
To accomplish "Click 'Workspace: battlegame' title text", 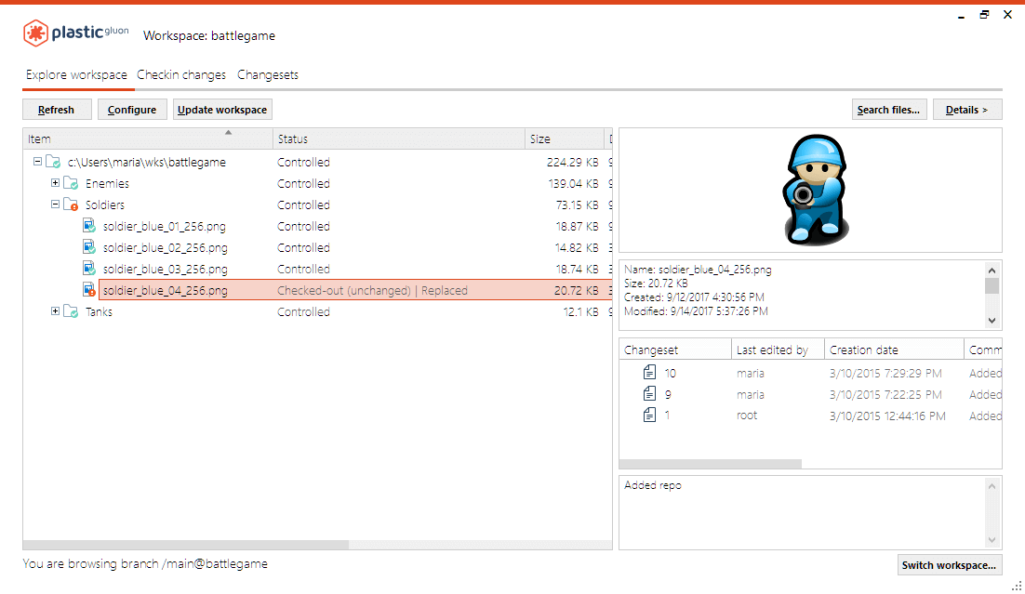I will tap(209, 36).
